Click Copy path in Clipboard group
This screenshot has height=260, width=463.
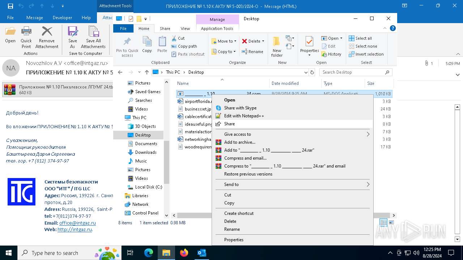[184, 46]
